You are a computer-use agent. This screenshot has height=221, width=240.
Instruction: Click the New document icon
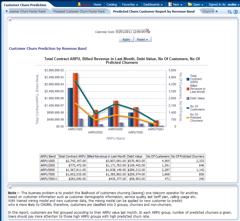click(170, 4)
